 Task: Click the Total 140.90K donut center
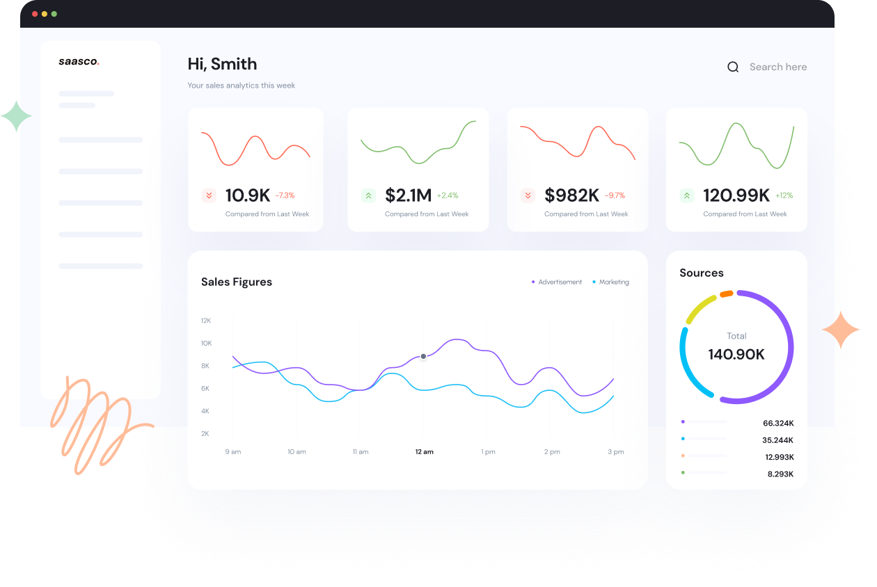click(x=736, y=347)
